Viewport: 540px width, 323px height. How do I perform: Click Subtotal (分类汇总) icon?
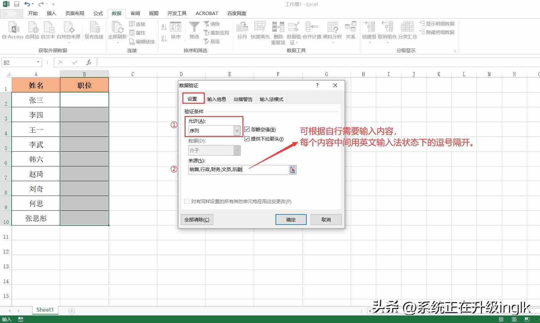coord(407,30)
